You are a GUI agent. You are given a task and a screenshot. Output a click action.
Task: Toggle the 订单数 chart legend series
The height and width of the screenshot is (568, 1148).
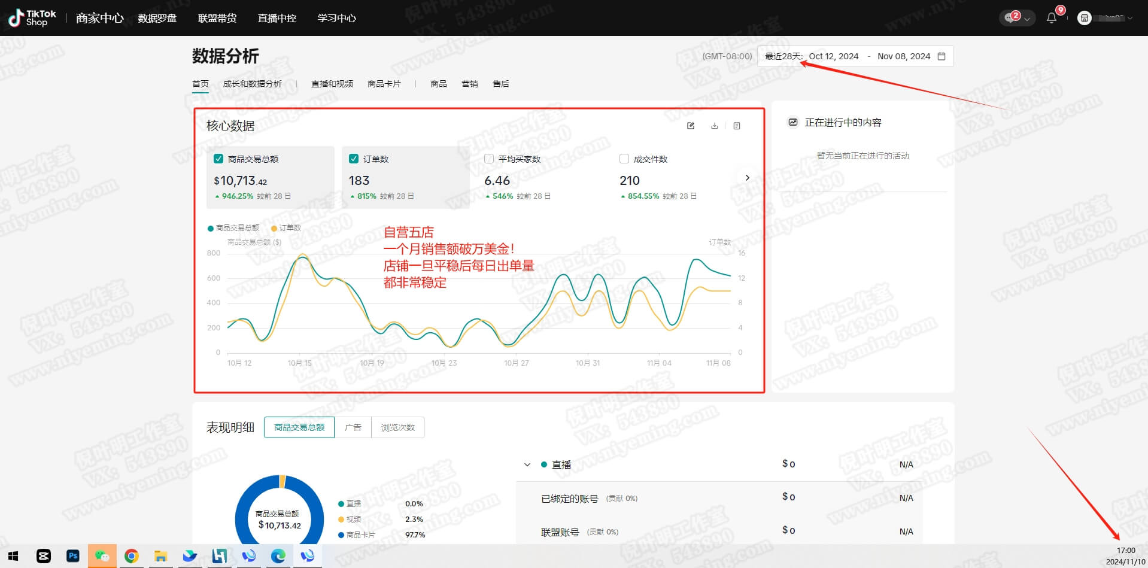coord(286,228)
